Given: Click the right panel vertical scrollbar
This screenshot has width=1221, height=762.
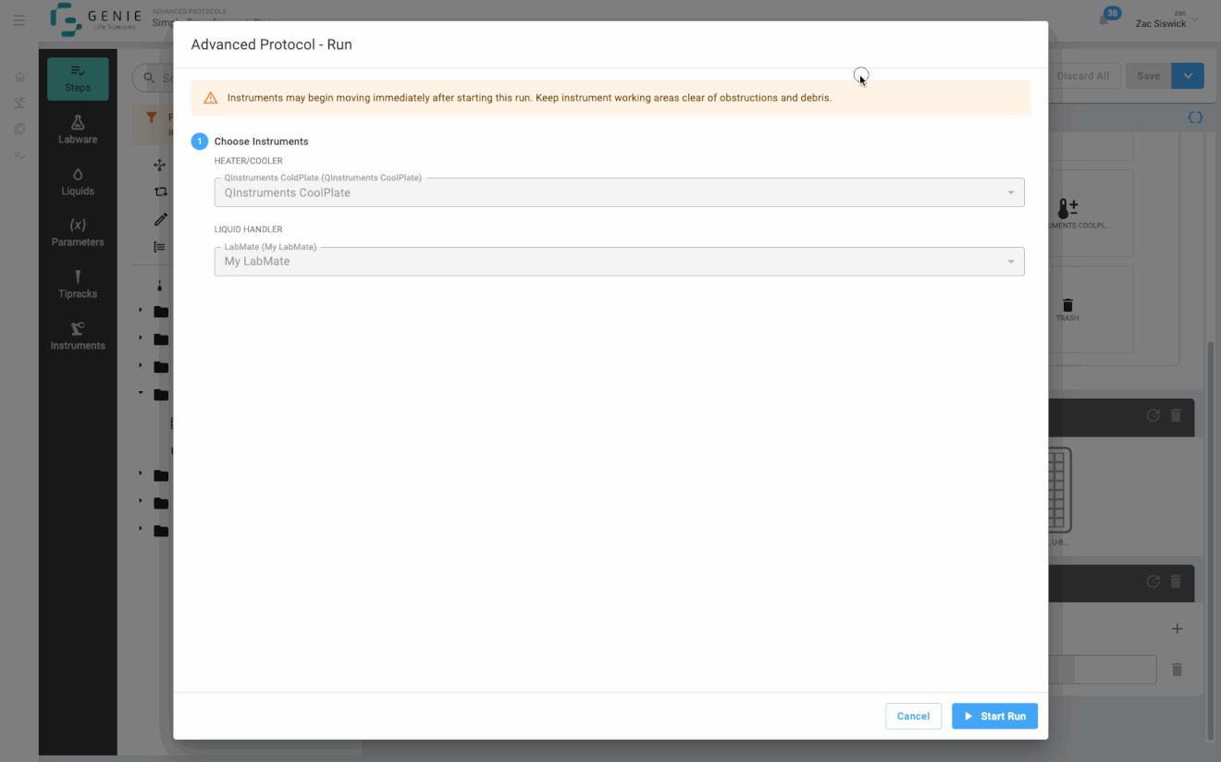Looking at the screenshot, I should point(1211,540).
